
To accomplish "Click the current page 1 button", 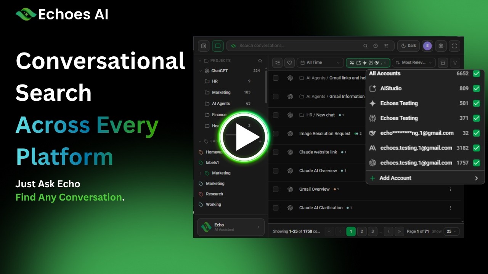I will (351, 231).
